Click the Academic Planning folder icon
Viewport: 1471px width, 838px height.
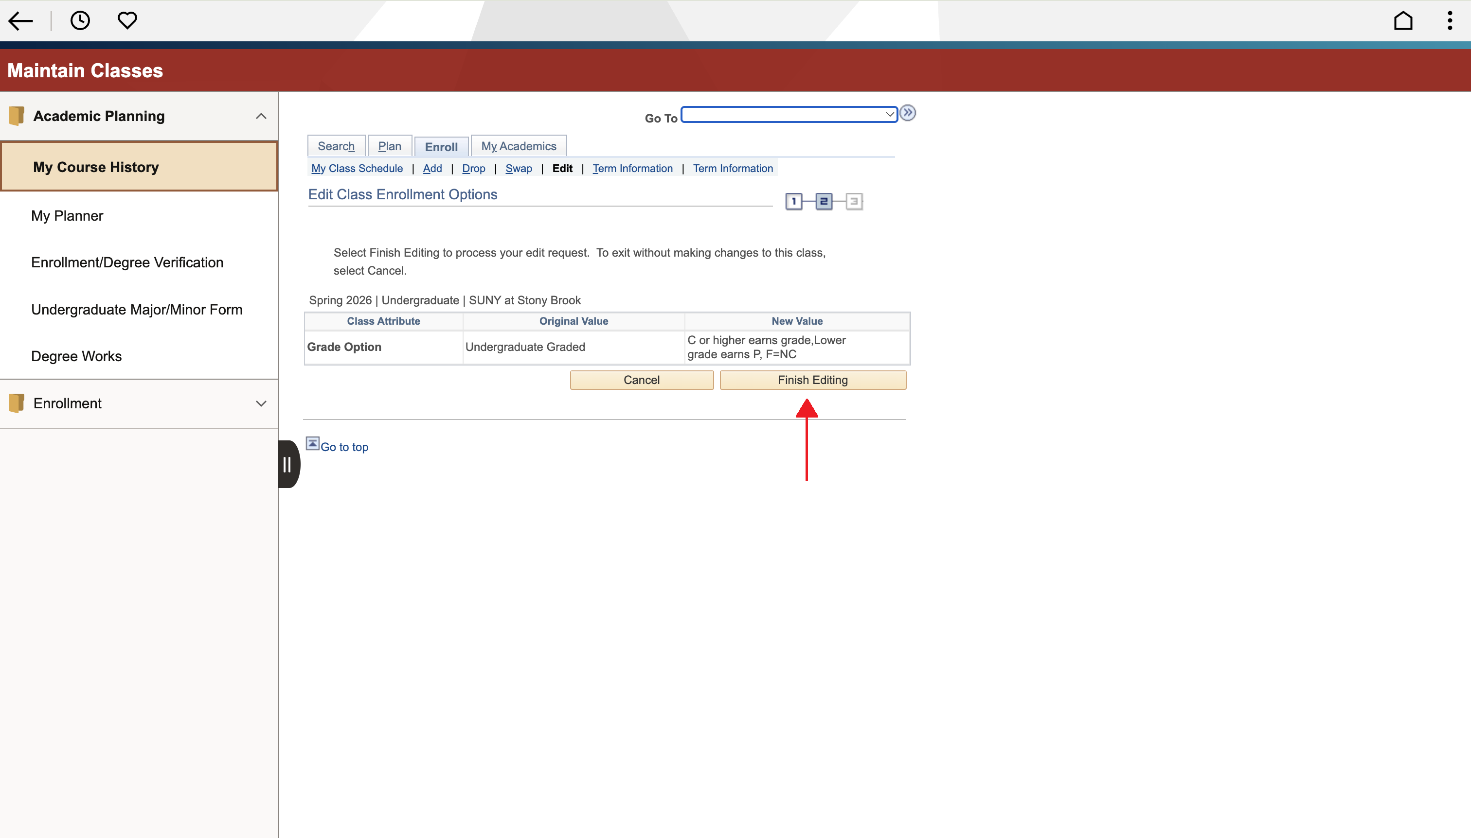17,116
